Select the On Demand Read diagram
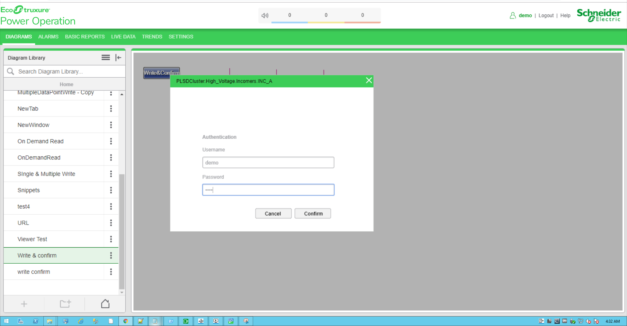Screen dimensions: 627x326 40,141
